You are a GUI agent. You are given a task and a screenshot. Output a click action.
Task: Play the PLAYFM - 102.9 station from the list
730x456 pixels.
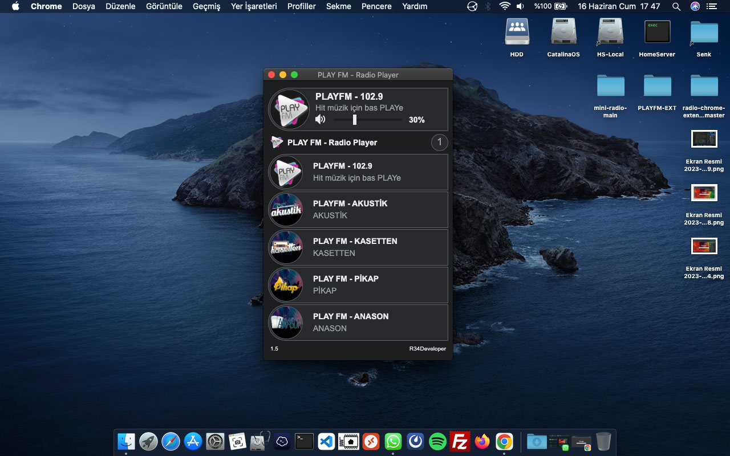358,172
